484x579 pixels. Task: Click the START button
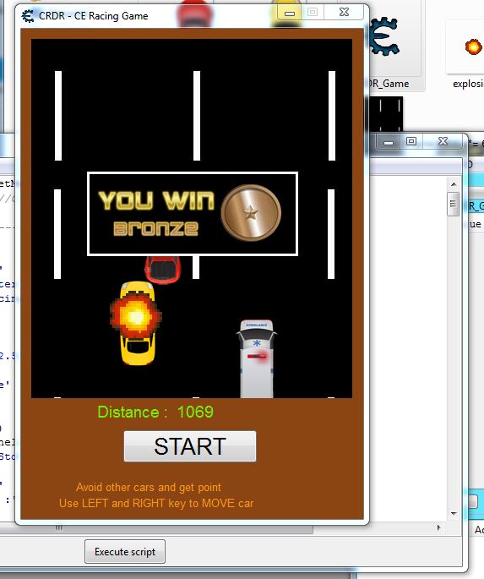click(x=190, y=446)
